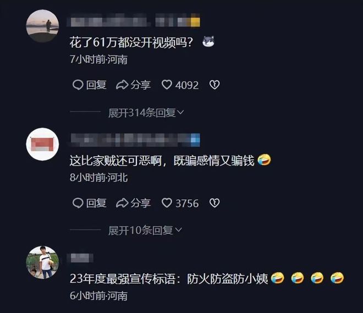Open third commenter's white-shirt avatar
Viewport: 363px width, 313px height.
point(42,262)
